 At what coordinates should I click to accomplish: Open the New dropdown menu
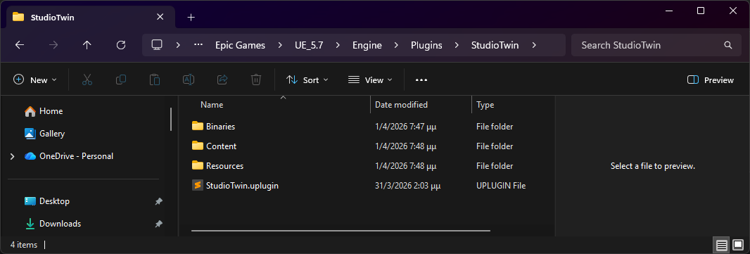tap(35, 80)
